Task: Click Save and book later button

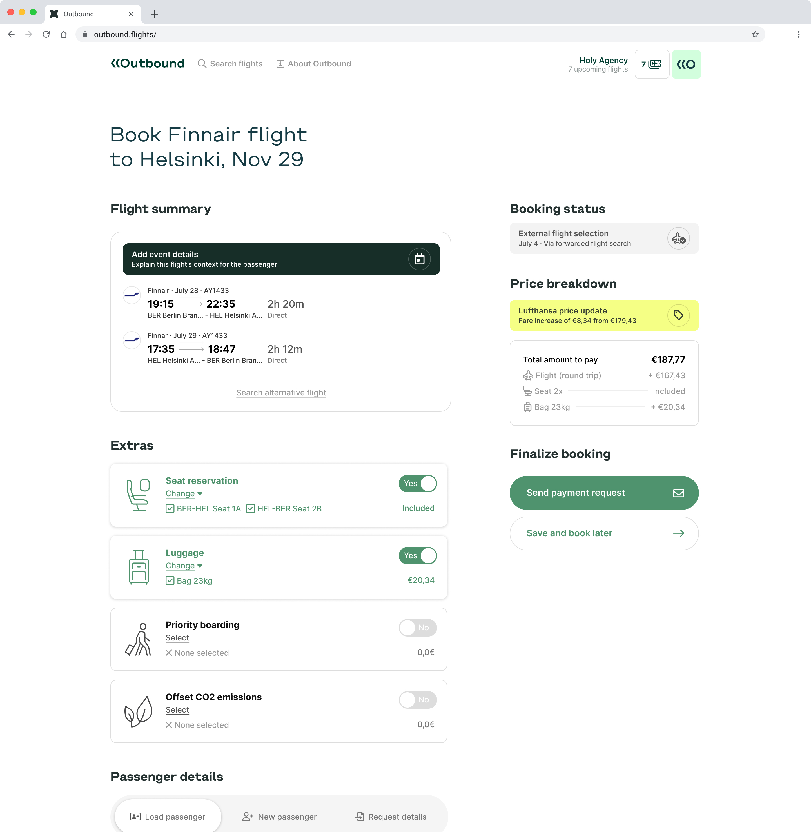Action: (x=604, y=533)
